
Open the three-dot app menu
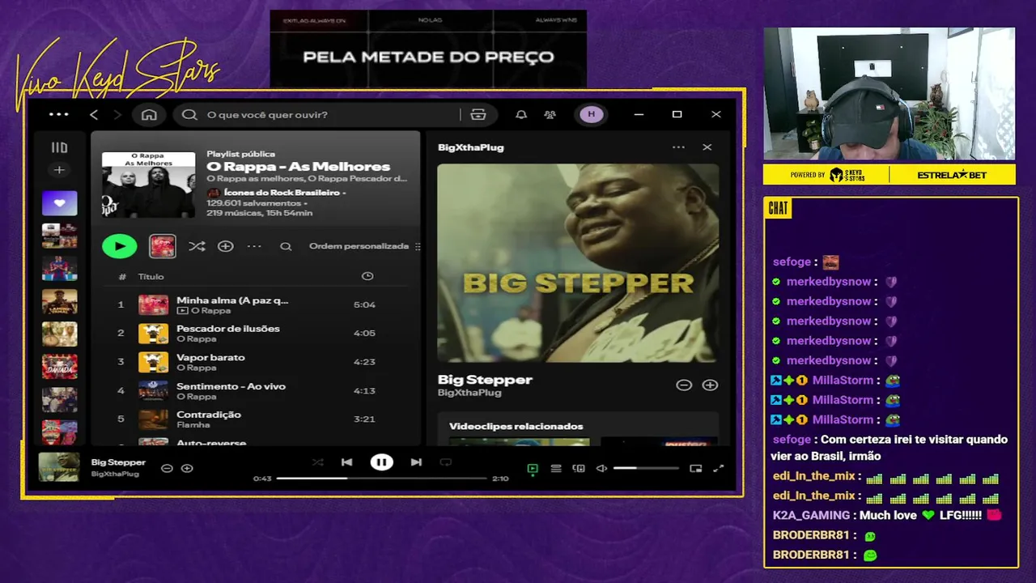59,114
